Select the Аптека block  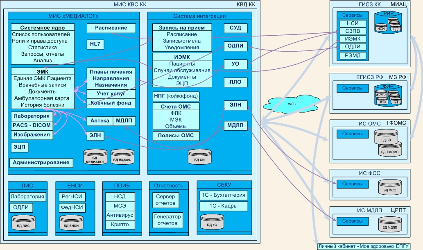click(100, 121)
